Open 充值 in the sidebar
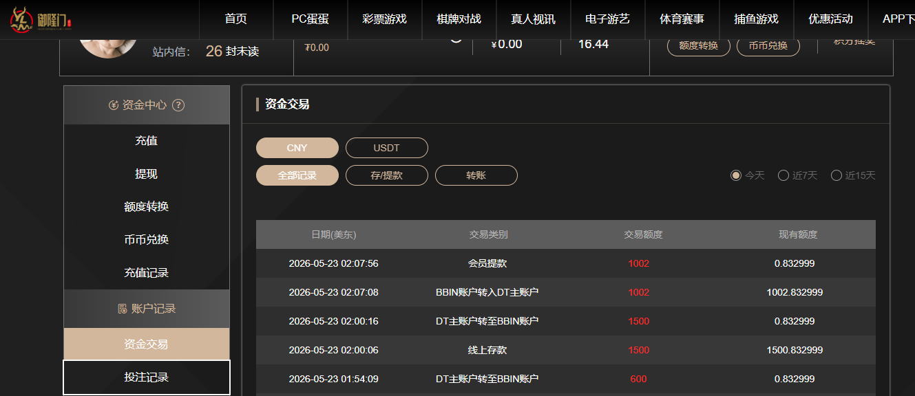 (147, 141)
